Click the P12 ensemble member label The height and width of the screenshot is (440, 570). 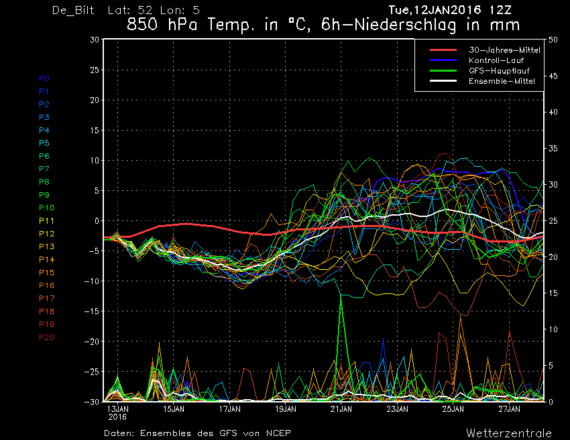pyautogui.click(x=46, y=234)
